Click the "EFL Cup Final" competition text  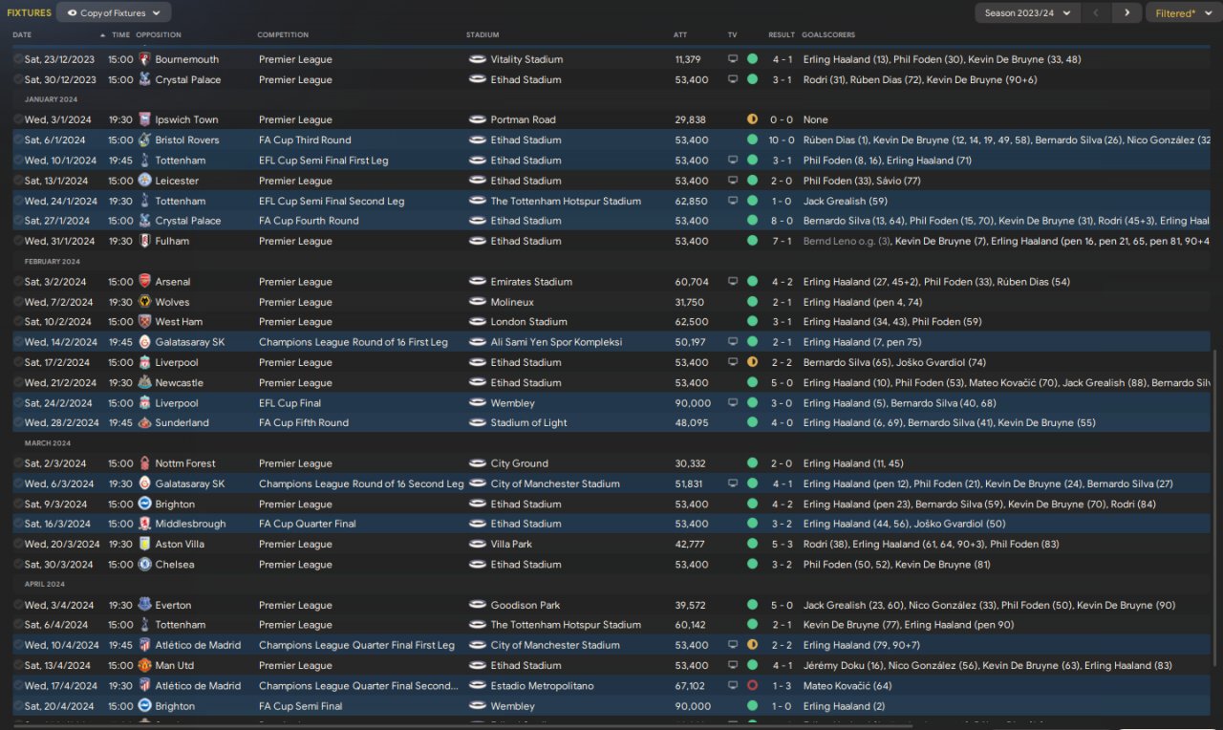tap(290, 403)
